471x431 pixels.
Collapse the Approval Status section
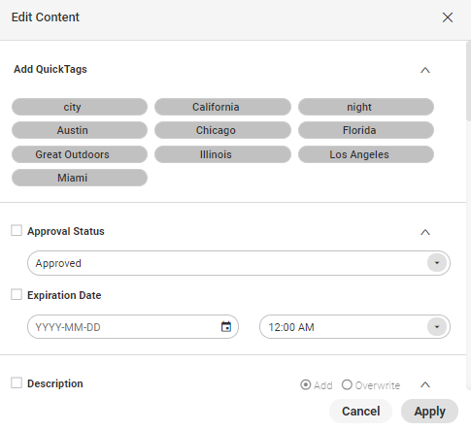[x=425, y=232]
